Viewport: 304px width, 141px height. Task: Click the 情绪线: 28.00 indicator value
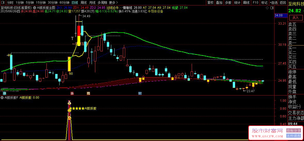click(x=132, y=8)
